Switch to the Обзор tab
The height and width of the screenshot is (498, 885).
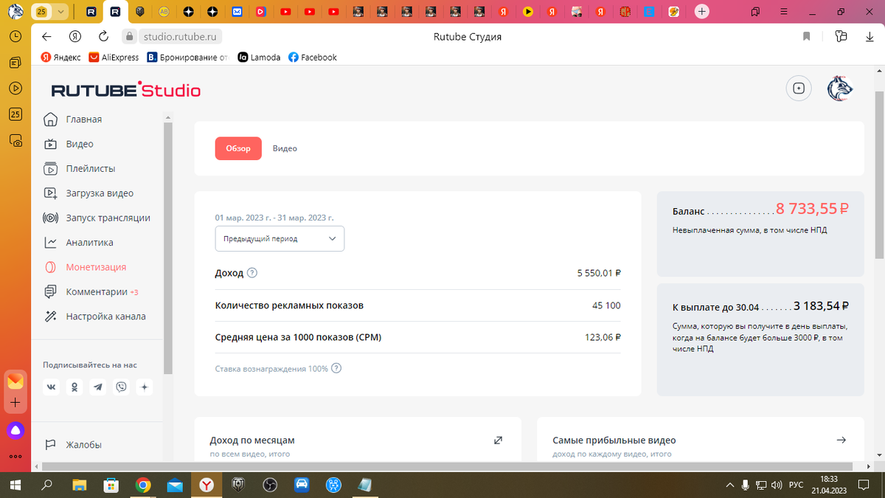point(238,148)
